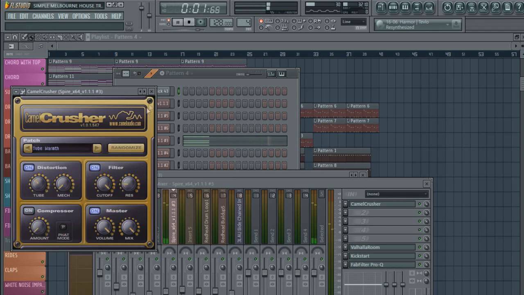Select the playlist delete tool
524x295 pixels.
(x=38, y=37)
